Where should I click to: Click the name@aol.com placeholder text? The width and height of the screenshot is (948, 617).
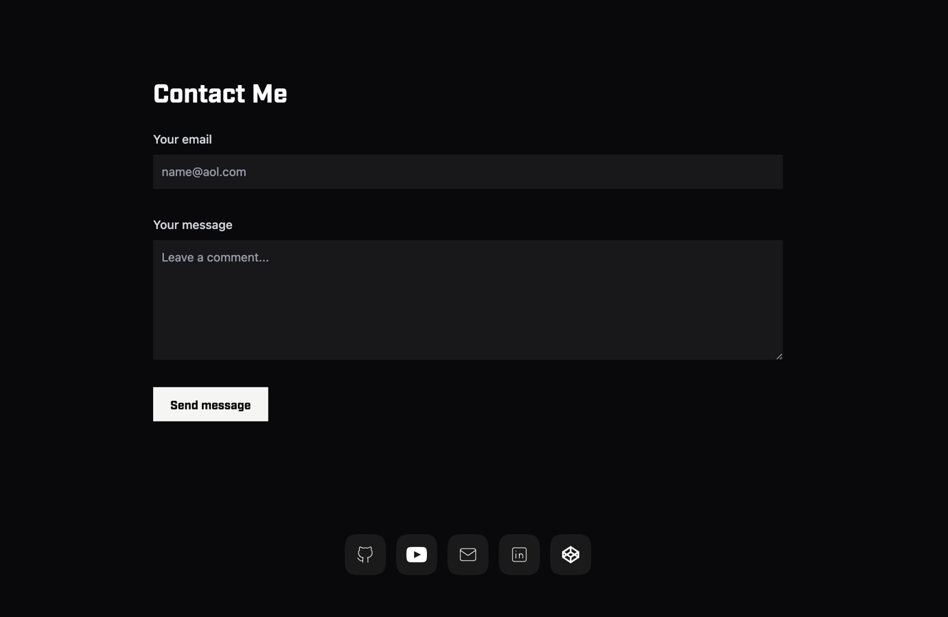(204, 172)
